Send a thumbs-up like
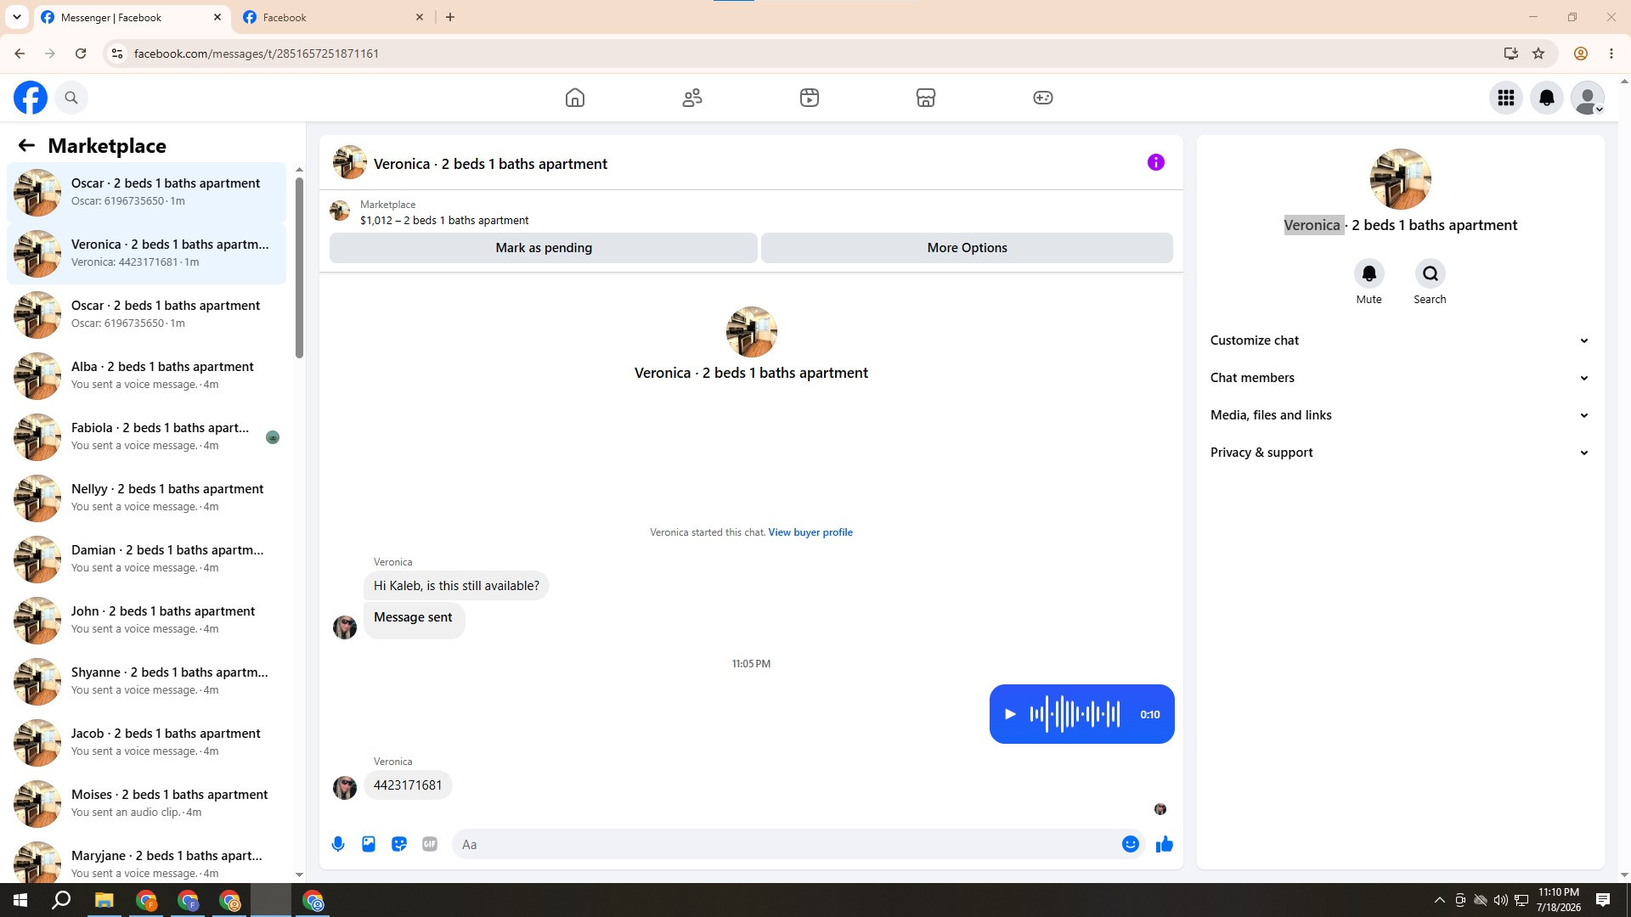1631x917 pixels. coord(1165,844)
